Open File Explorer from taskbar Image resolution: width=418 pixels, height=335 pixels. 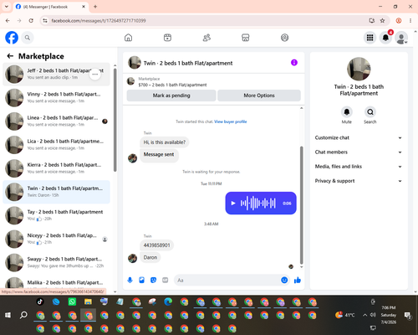point(88,301)
